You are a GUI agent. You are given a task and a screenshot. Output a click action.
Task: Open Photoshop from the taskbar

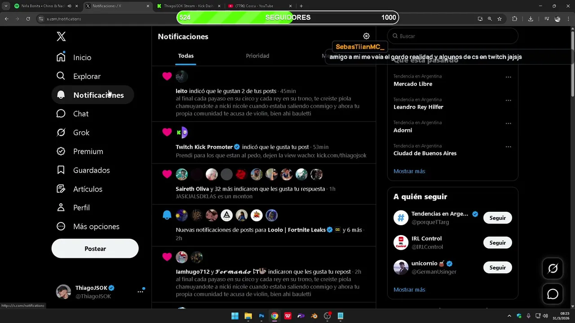[261, 316]
